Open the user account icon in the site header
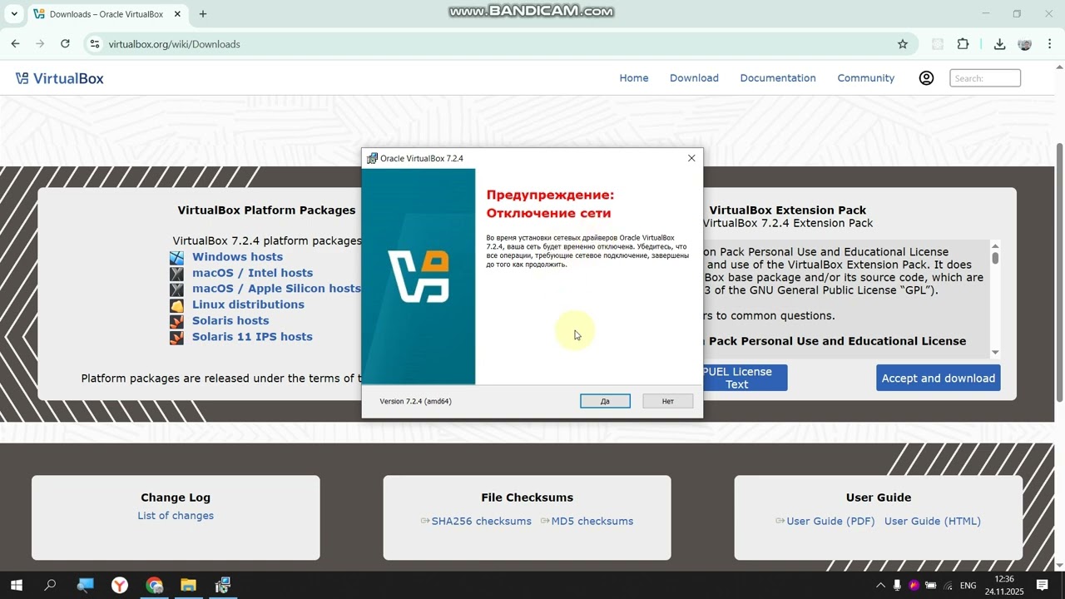This screenshot has width=1065, height=599. [x=926, y=78]
